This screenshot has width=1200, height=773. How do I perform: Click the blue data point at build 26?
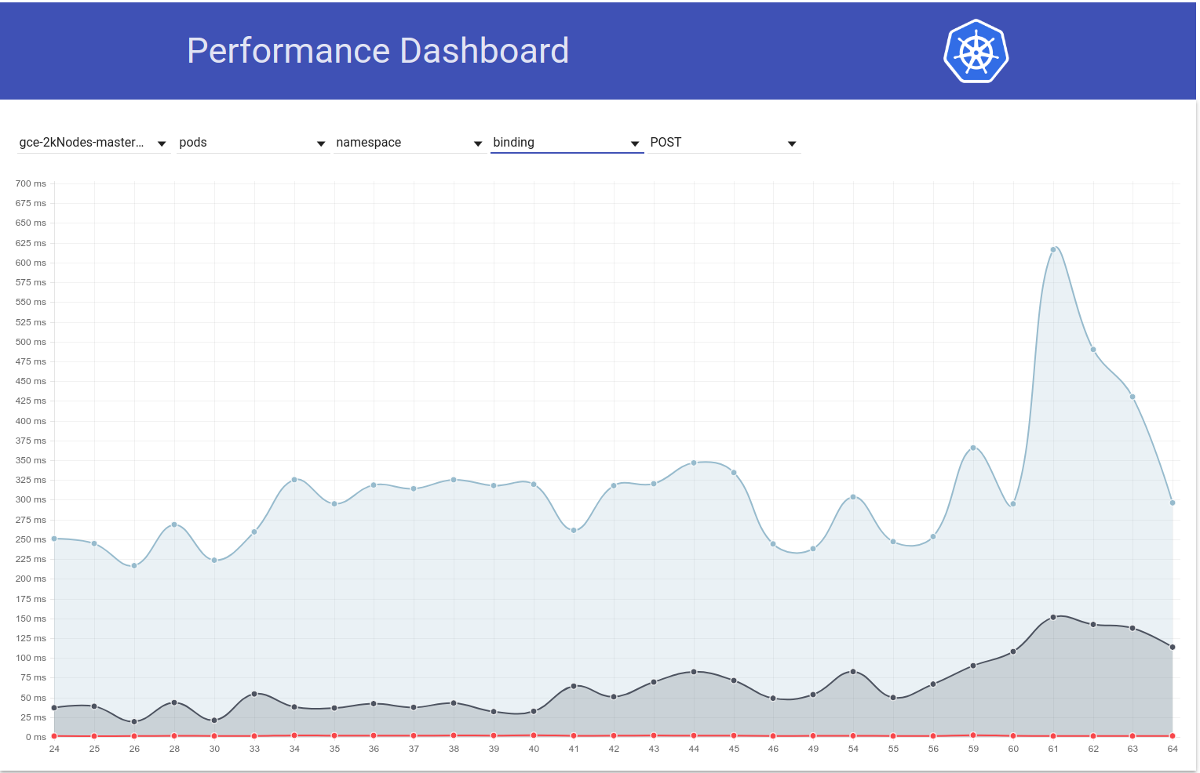pyautogui.click(x=134, y=565)
